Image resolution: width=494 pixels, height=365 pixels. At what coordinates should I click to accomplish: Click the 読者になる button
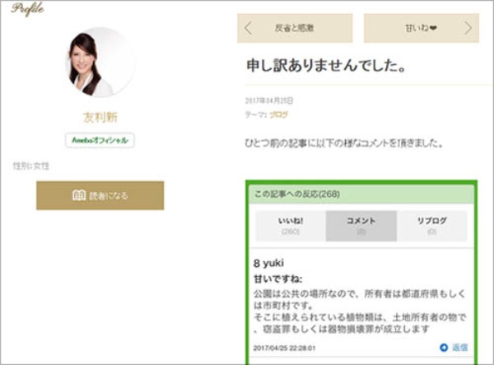click(100, 195)
